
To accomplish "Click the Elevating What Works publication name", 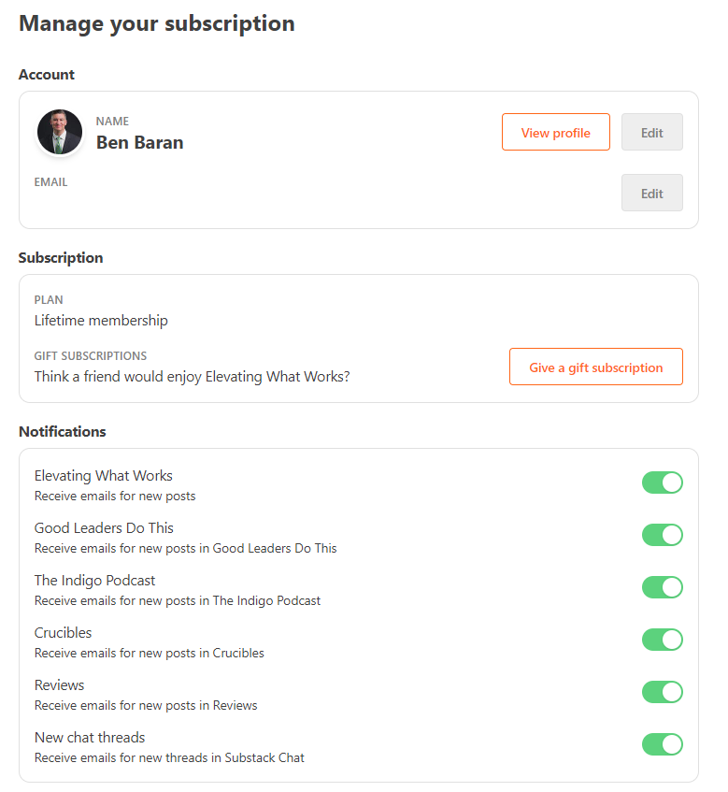I will point(103,475).
